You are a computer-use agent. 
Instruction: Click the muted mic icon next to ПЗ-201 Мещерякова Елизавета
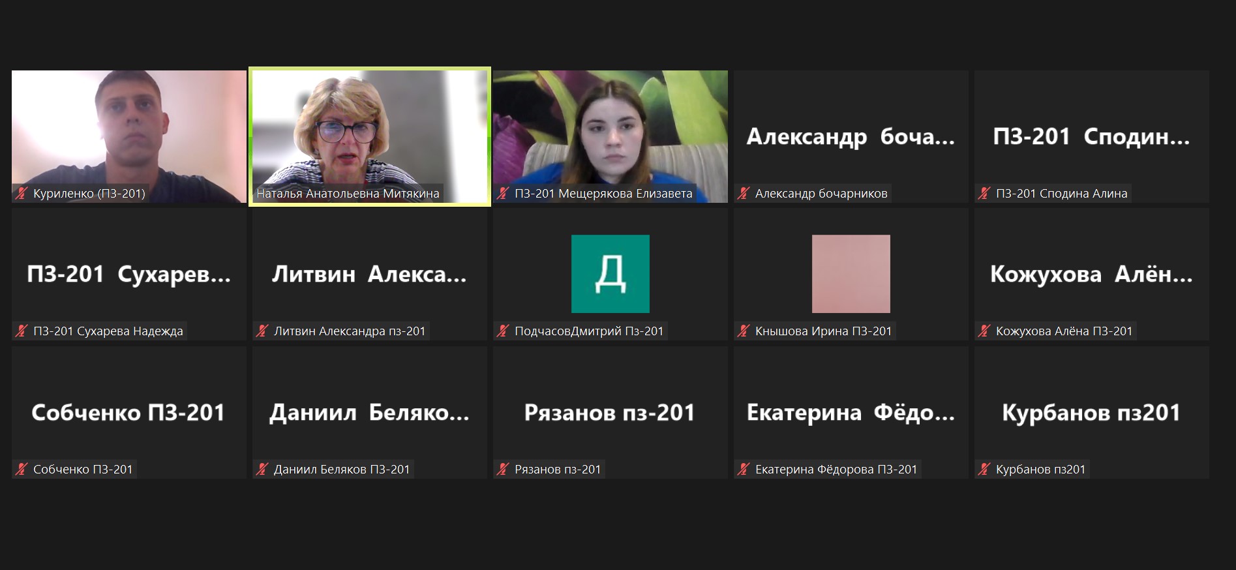(x=503, y=193)
